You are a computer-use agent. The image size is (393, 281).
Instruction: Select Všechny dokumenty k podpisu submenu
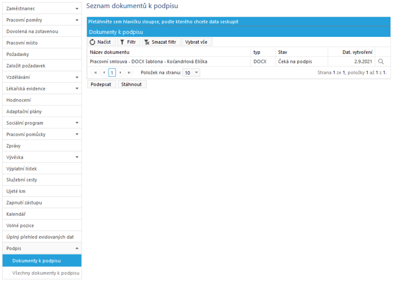(x=42, y=273)
